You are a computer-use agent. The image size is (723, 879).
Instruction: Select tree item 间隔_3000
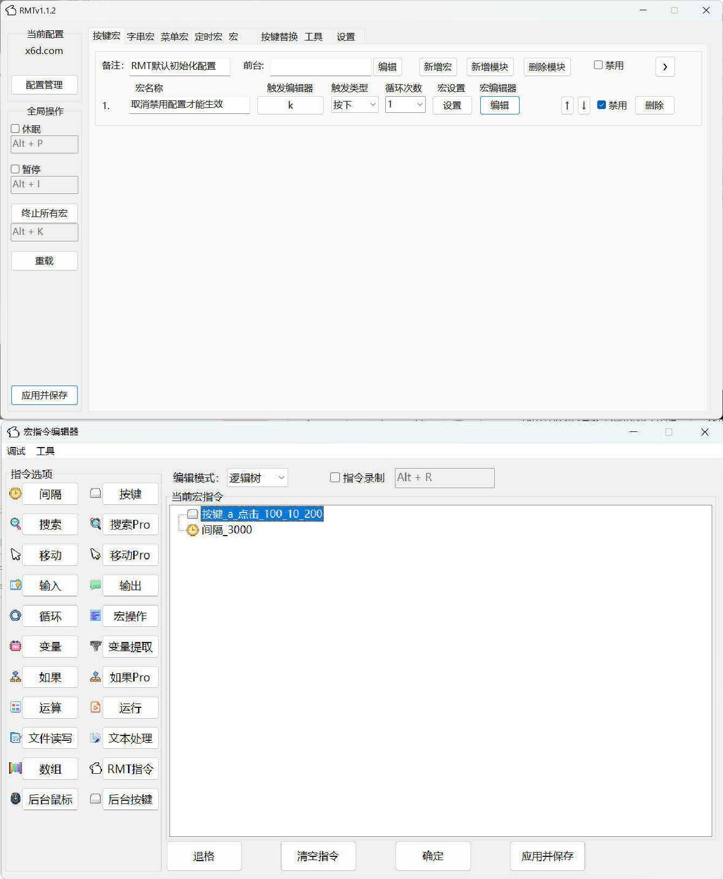(227, 530)
